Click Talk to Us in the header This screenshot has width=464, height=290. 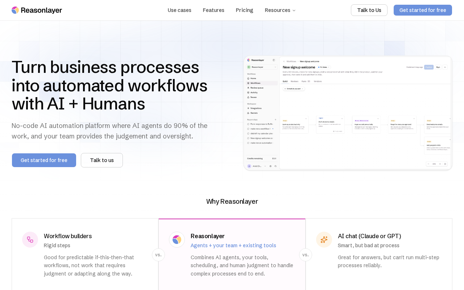369,10
